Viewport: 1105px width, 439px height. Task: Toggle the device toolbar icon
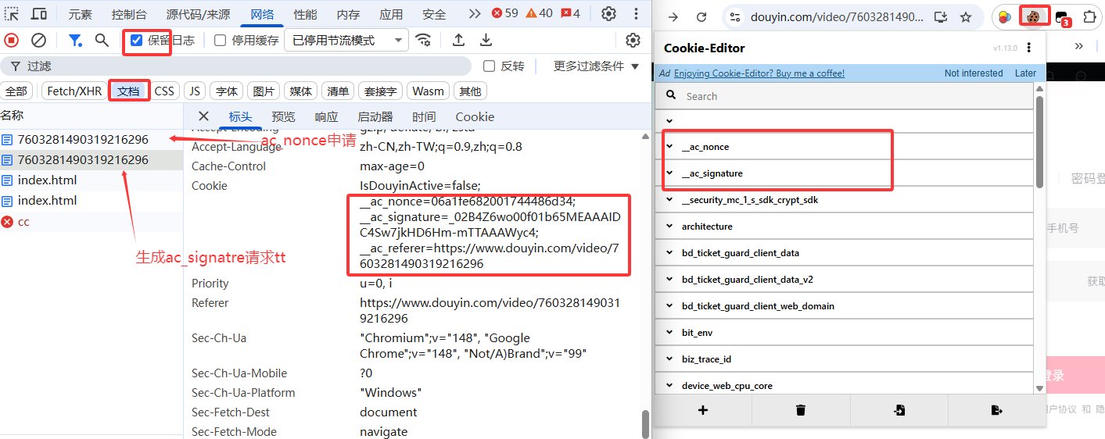39,13
